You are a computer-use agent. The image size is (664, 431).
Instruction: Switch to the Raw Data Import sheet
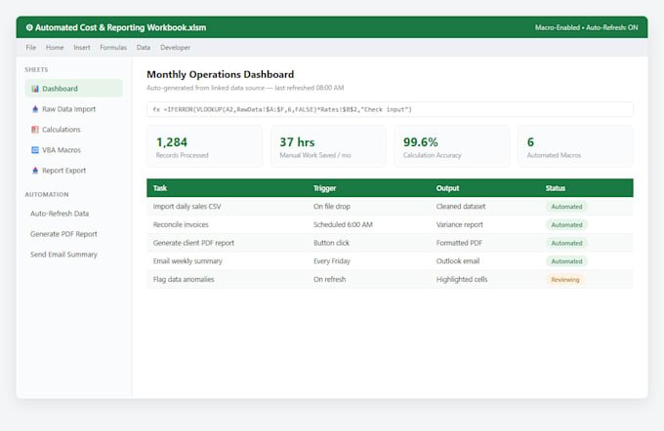(73, 109)
